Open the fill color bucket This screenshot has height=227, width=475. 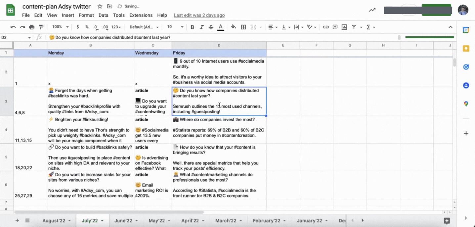click(x=234, y=27)
